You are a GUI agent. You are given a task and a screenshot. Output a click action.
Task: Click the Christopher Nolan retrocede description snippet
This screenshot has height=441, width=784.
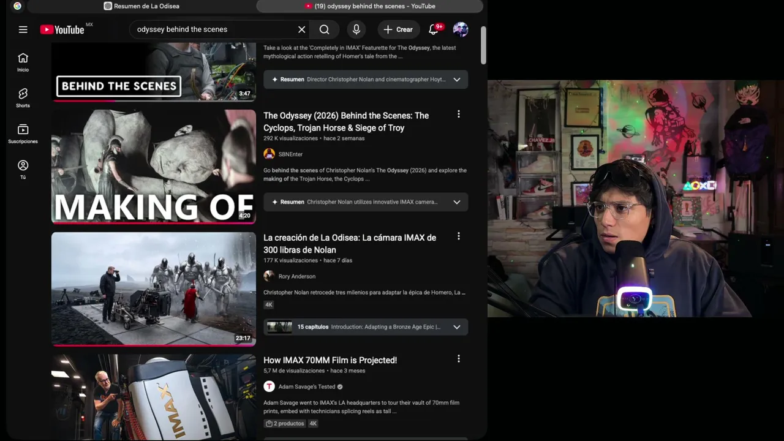pos(364,293)
